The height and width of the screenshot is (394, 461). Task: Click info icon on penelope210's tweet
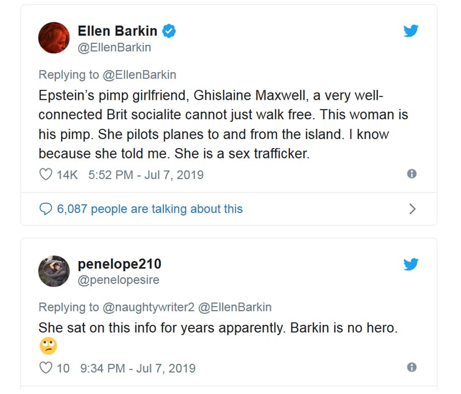click(x=411, y=368)
